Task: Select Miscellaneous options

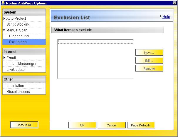Action: [18, 92]
